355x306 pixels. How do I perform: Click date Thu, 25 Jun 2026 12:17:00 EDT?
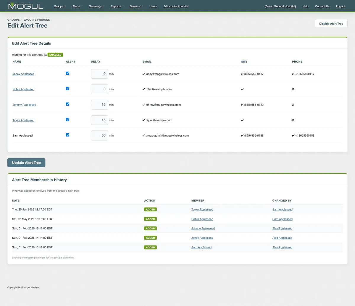click(32, 209)
